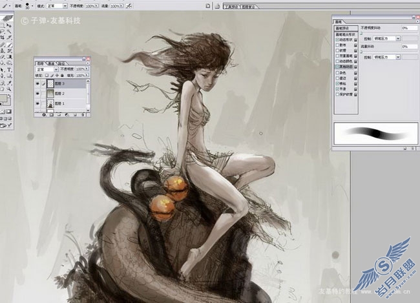Hide layer 图层 1 with eye icon
Screen dimensions: 420x303
(37, 103)
